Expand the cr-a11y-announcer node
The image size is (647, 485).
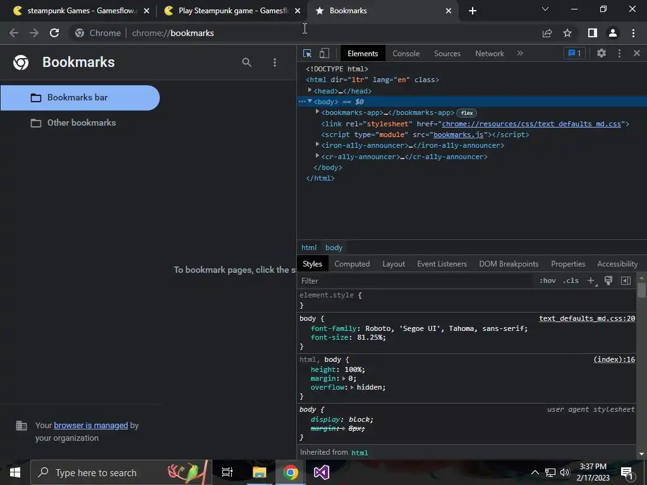click(317, 156)
